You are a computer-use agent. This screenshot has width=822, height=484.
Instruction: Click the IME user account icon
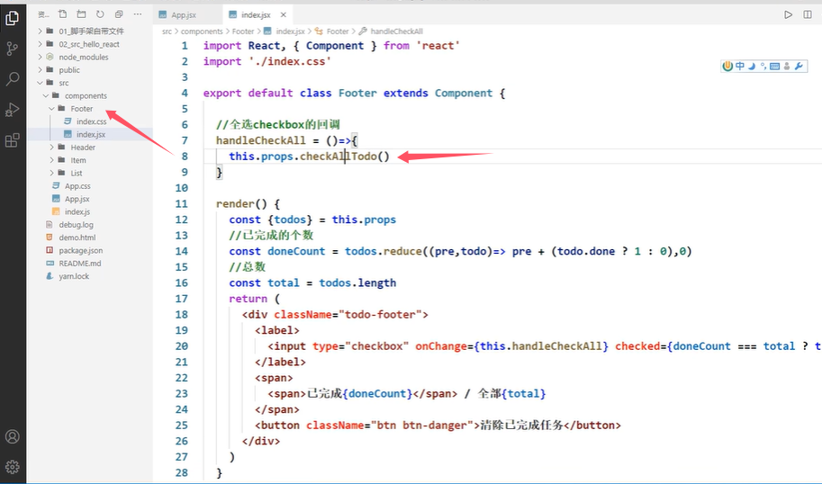click(x=787, y=66)
